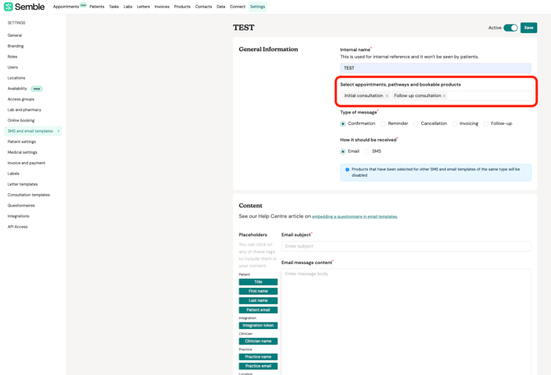Viewport: 551px width, 375px height.
Task: Insert the Integration token placeholder tag
Action: click(258, 326)
